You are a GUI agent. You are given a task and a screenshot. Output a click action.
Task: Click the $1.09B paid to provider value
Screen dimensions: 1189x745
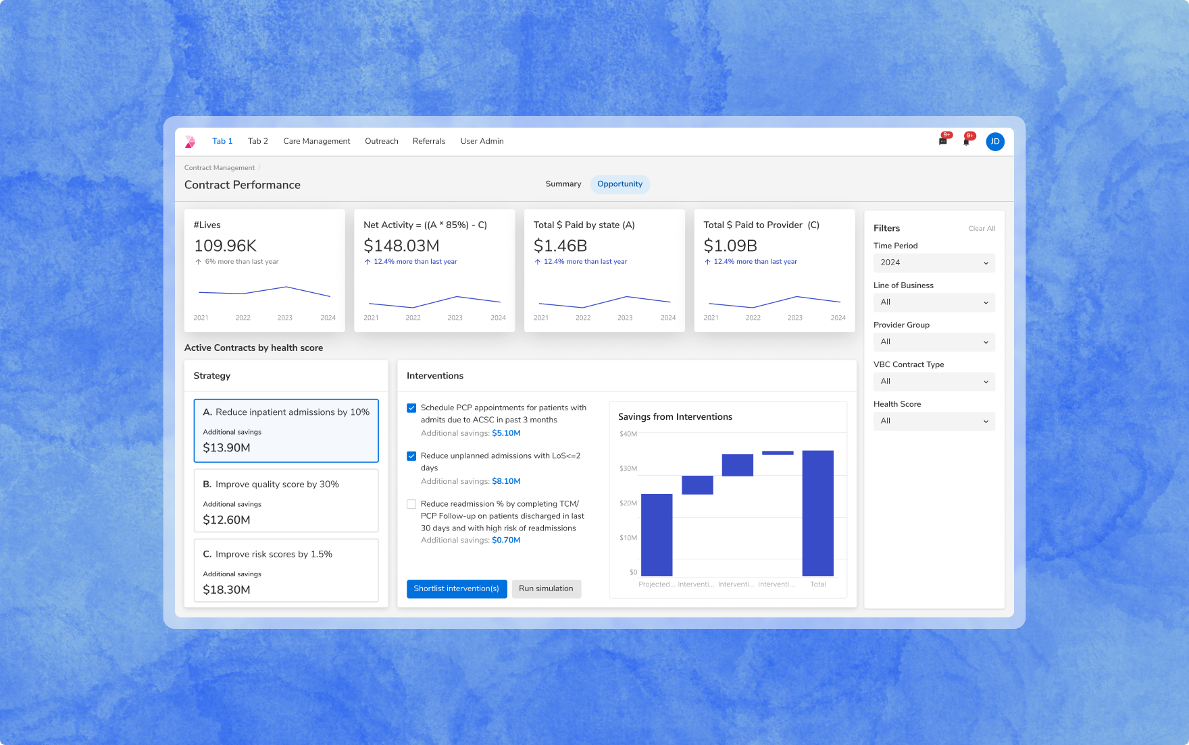pos(730,246)
